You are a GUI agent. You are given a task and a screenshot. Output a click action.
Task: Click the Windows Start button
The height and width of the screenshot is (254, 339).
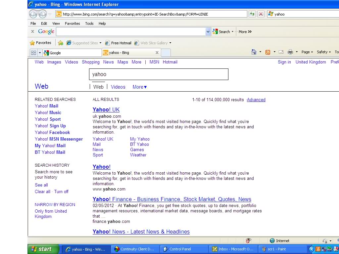coord(43,249)
